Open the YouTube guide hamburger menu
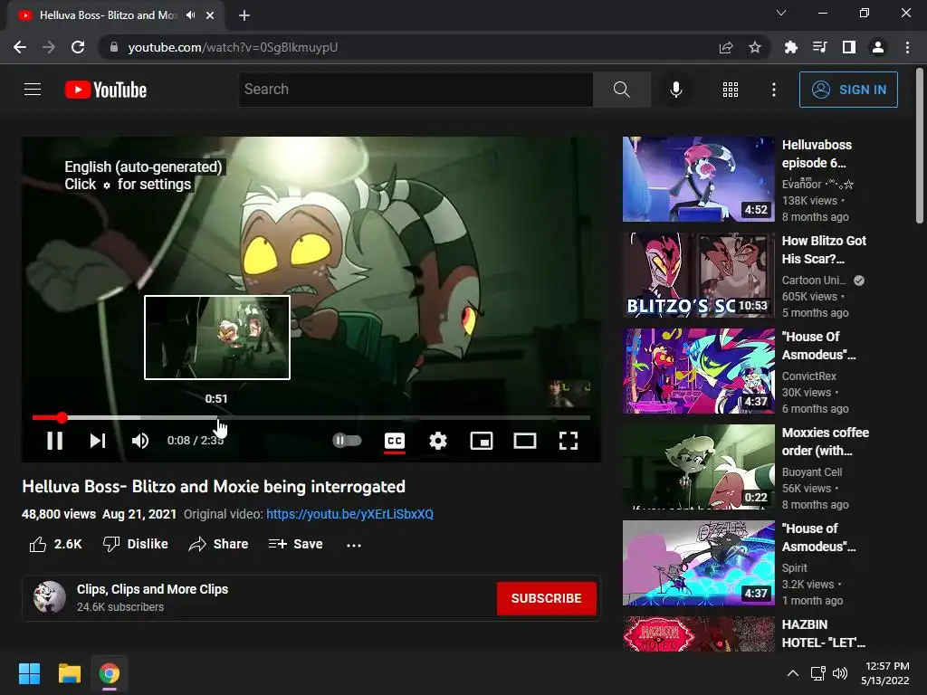Screen dimensions: 927x695 33,90
